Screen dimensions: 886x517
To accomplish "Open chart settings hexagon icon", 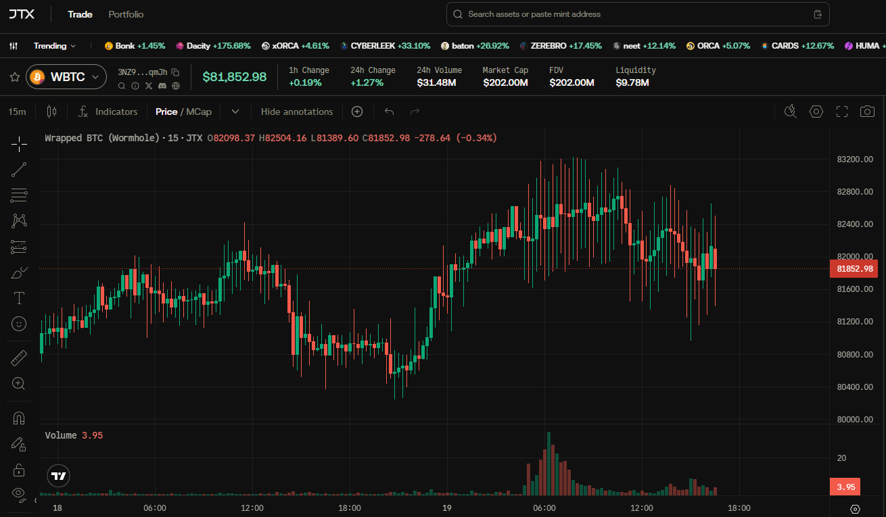I will tap(816, 112).
